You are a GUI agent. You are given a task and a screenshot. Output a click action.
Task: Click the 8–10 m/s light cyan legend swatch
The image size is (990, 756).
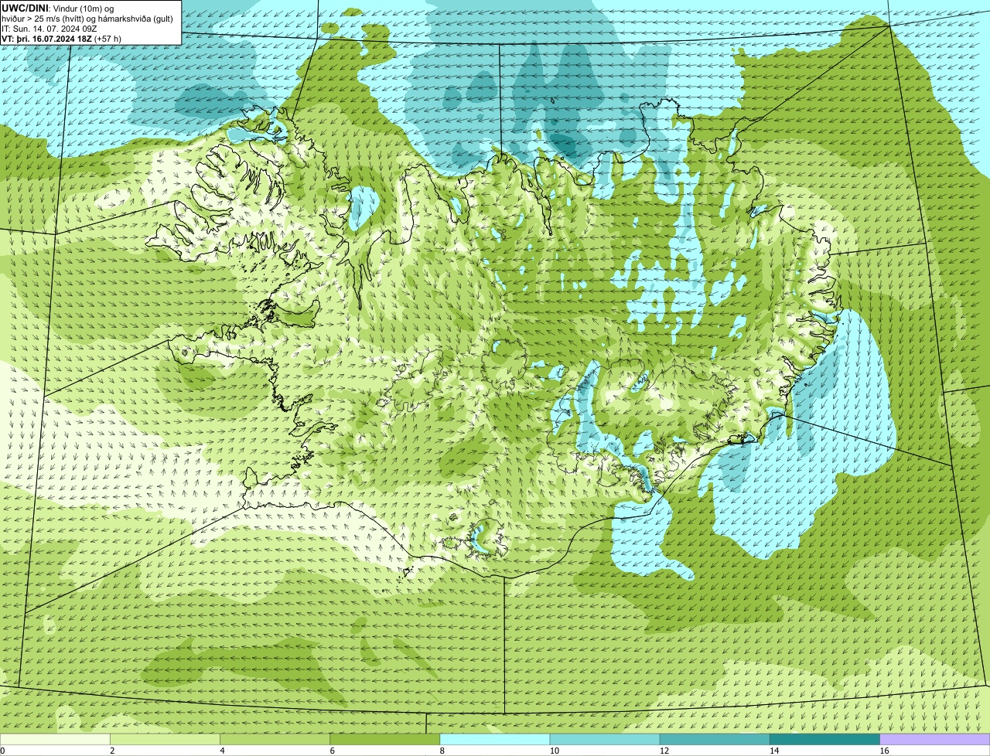click(x=495, y=739)
